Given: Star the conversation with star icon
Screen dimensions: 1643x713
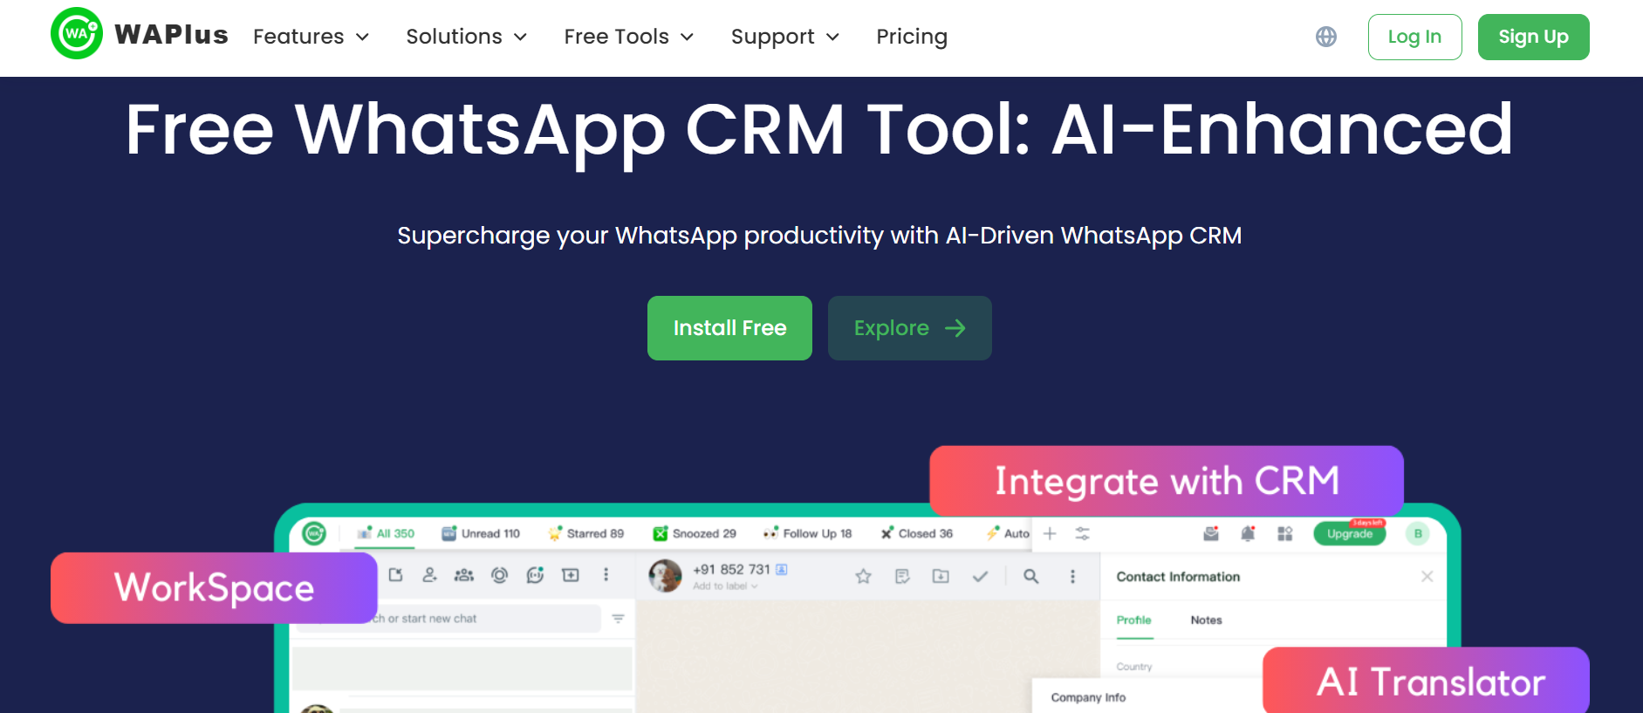Looking at the screenshot, I should [863, 576].
